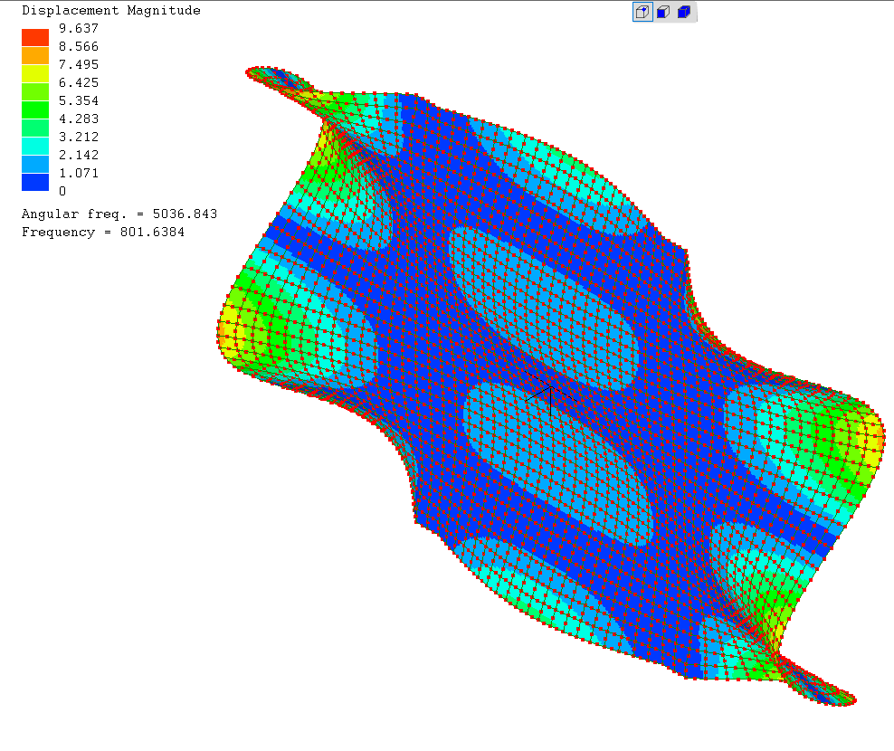Click the yellow legend color swatch
Image resolution: width=894 pixels, height=751 pixels.
tap(35, 73)
